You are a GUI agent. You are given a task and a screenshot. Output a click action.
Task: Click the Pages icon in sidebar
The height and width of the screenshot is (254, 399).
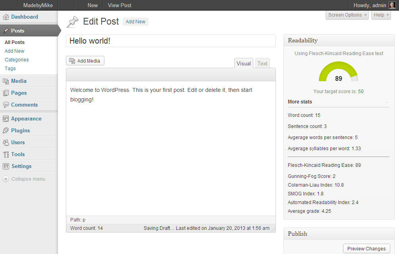pyautogui.click(x=6, y=93)
